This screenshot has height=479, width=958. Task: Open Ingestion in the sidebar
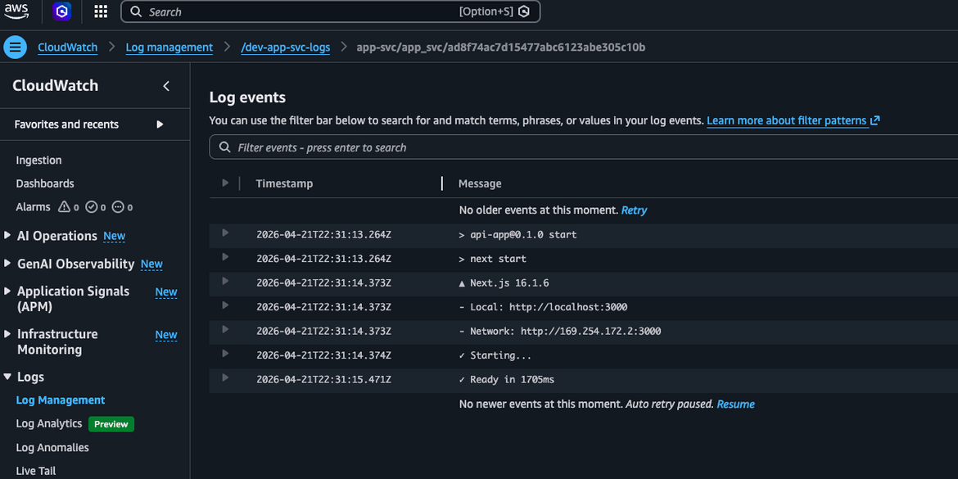[x=38, y=160]
